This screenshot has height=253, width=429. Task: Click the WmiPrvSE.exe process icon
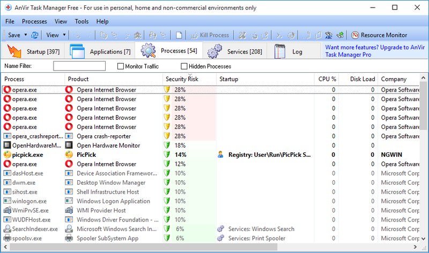[x=8, y=210]
